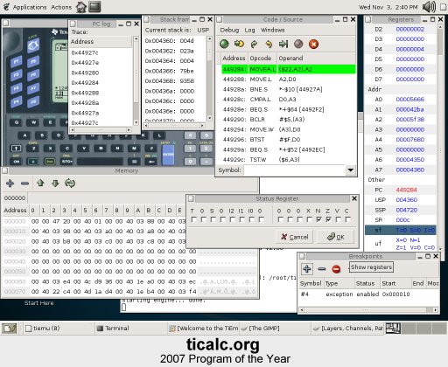Add a memory tab with plus icon
448x367 pixels.
(x=10, y=183)
